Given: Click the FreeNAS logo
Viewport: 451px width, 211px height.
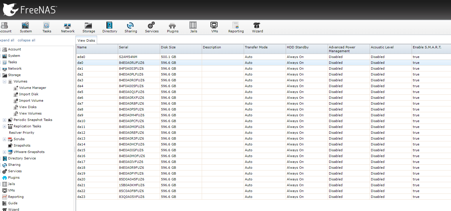Looking at the screenshot, I should point(29,10).
